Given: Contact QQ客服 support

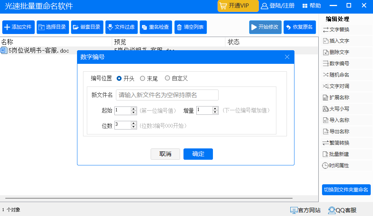Looking at the screenshot, I should pos(342,210).
